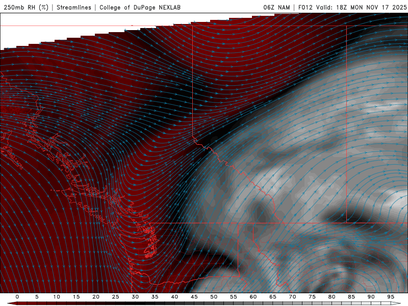The height and width of the screenshot is (306, 408).
Task: Click the color bar label '35'
Action: click(x=155, y=297)
